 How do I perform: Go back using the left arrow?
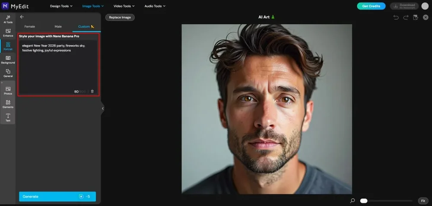(22, 17)
